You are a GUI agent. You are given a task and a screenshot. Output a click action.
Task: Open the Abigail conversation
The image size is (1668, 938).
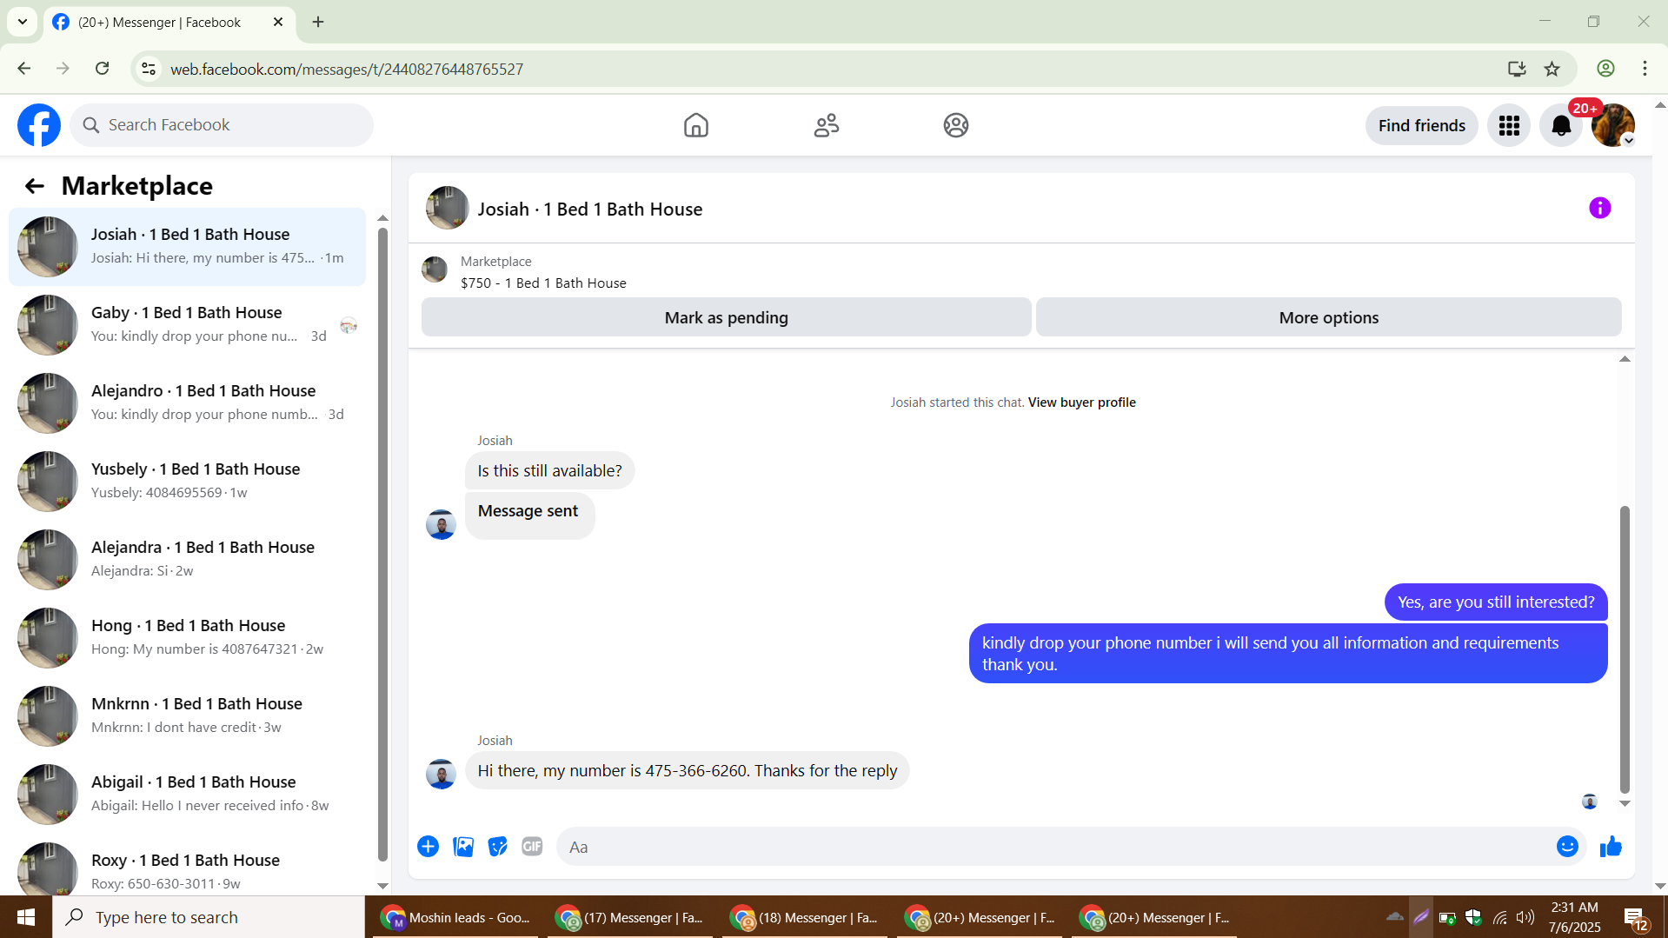(187, 795)
